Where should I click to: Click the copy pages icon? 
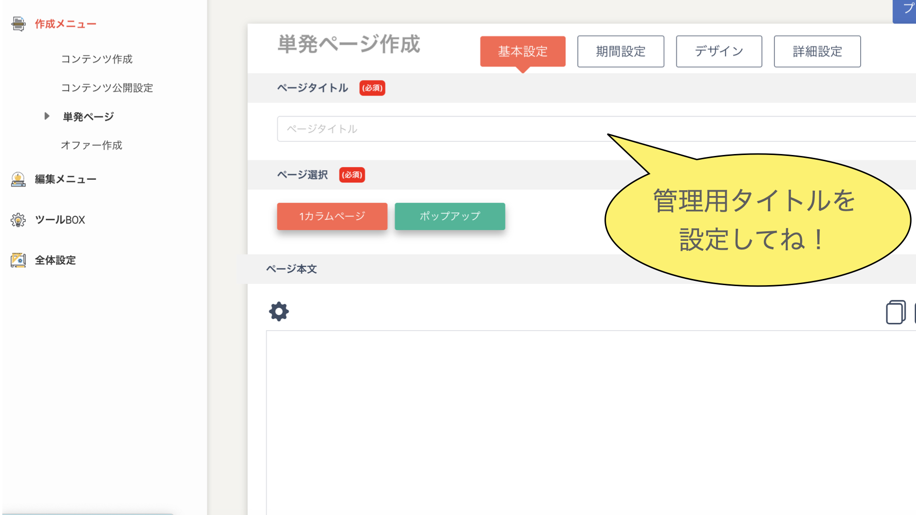(x=895, y=312)
